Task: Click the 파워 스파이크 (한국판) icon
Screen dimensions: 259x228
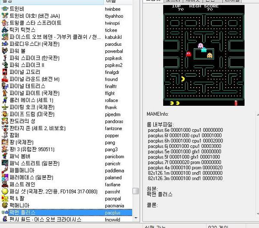Action: pyautogui.click(x=5, y=58)
